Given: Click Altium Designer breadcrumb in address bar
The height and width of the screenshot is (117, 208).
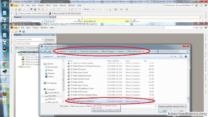Looking at the screenshot, I should pyautogui.click(x=108, y=51).
